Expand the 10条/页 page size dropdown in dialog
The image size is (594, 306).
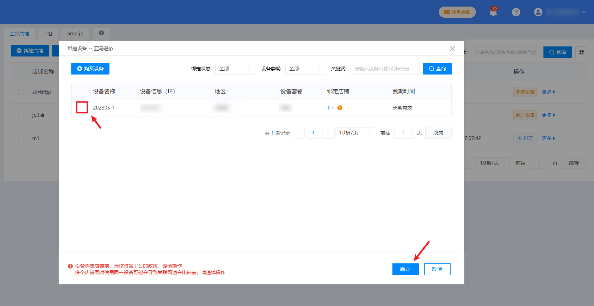point(354,133)
